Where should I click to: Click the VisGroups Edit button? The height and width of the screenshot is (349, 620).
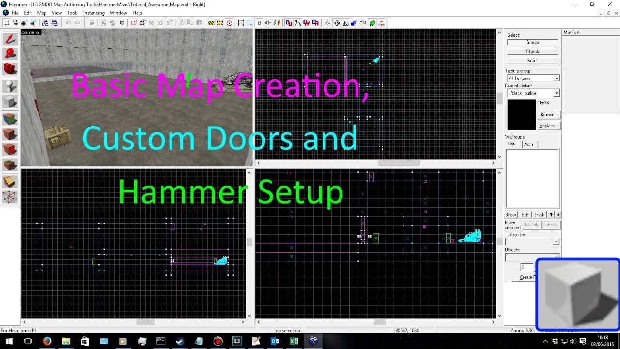(525, 215)
